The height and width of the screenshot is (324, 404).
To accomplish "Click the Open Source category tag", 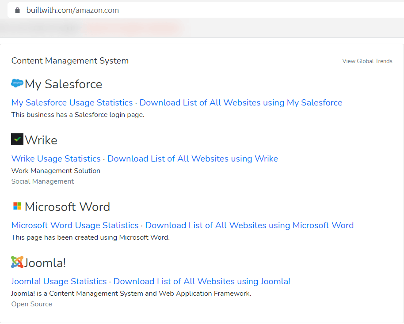I will [x=32, y=304].
